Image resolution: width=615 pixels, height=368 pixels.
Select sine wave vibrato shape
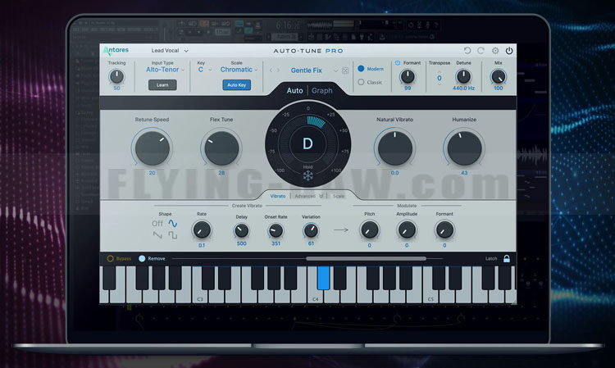click(172, 224)
